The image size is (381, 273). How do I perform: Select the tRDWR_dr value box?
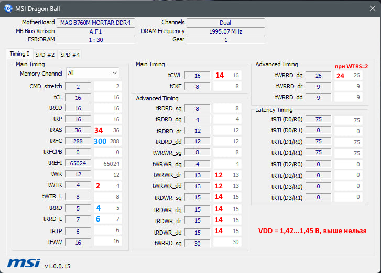197,220
